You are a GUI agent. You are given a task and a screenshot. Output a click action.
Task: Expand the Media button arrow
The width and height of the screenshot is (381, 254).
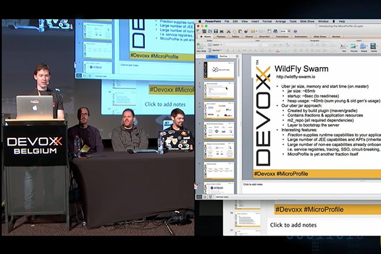point(378,46)
